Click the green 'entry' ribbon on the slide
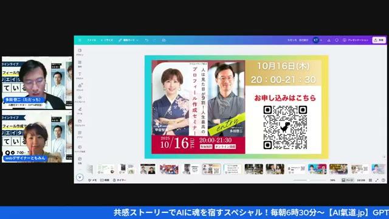Image resolution: width=389 pixels, height=219 pixels. (x=227, y=124)
